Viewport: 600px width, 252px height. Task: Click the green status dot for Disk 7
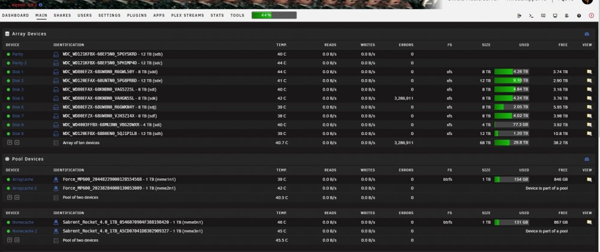point(8,116)
